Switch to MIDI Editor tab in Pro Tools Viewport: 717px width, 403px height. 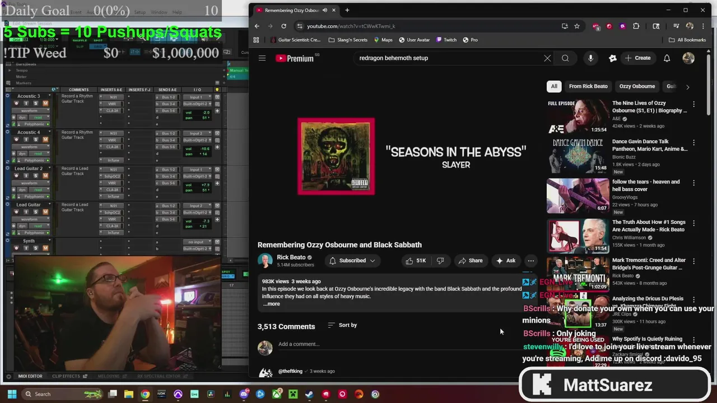point(30,376)
